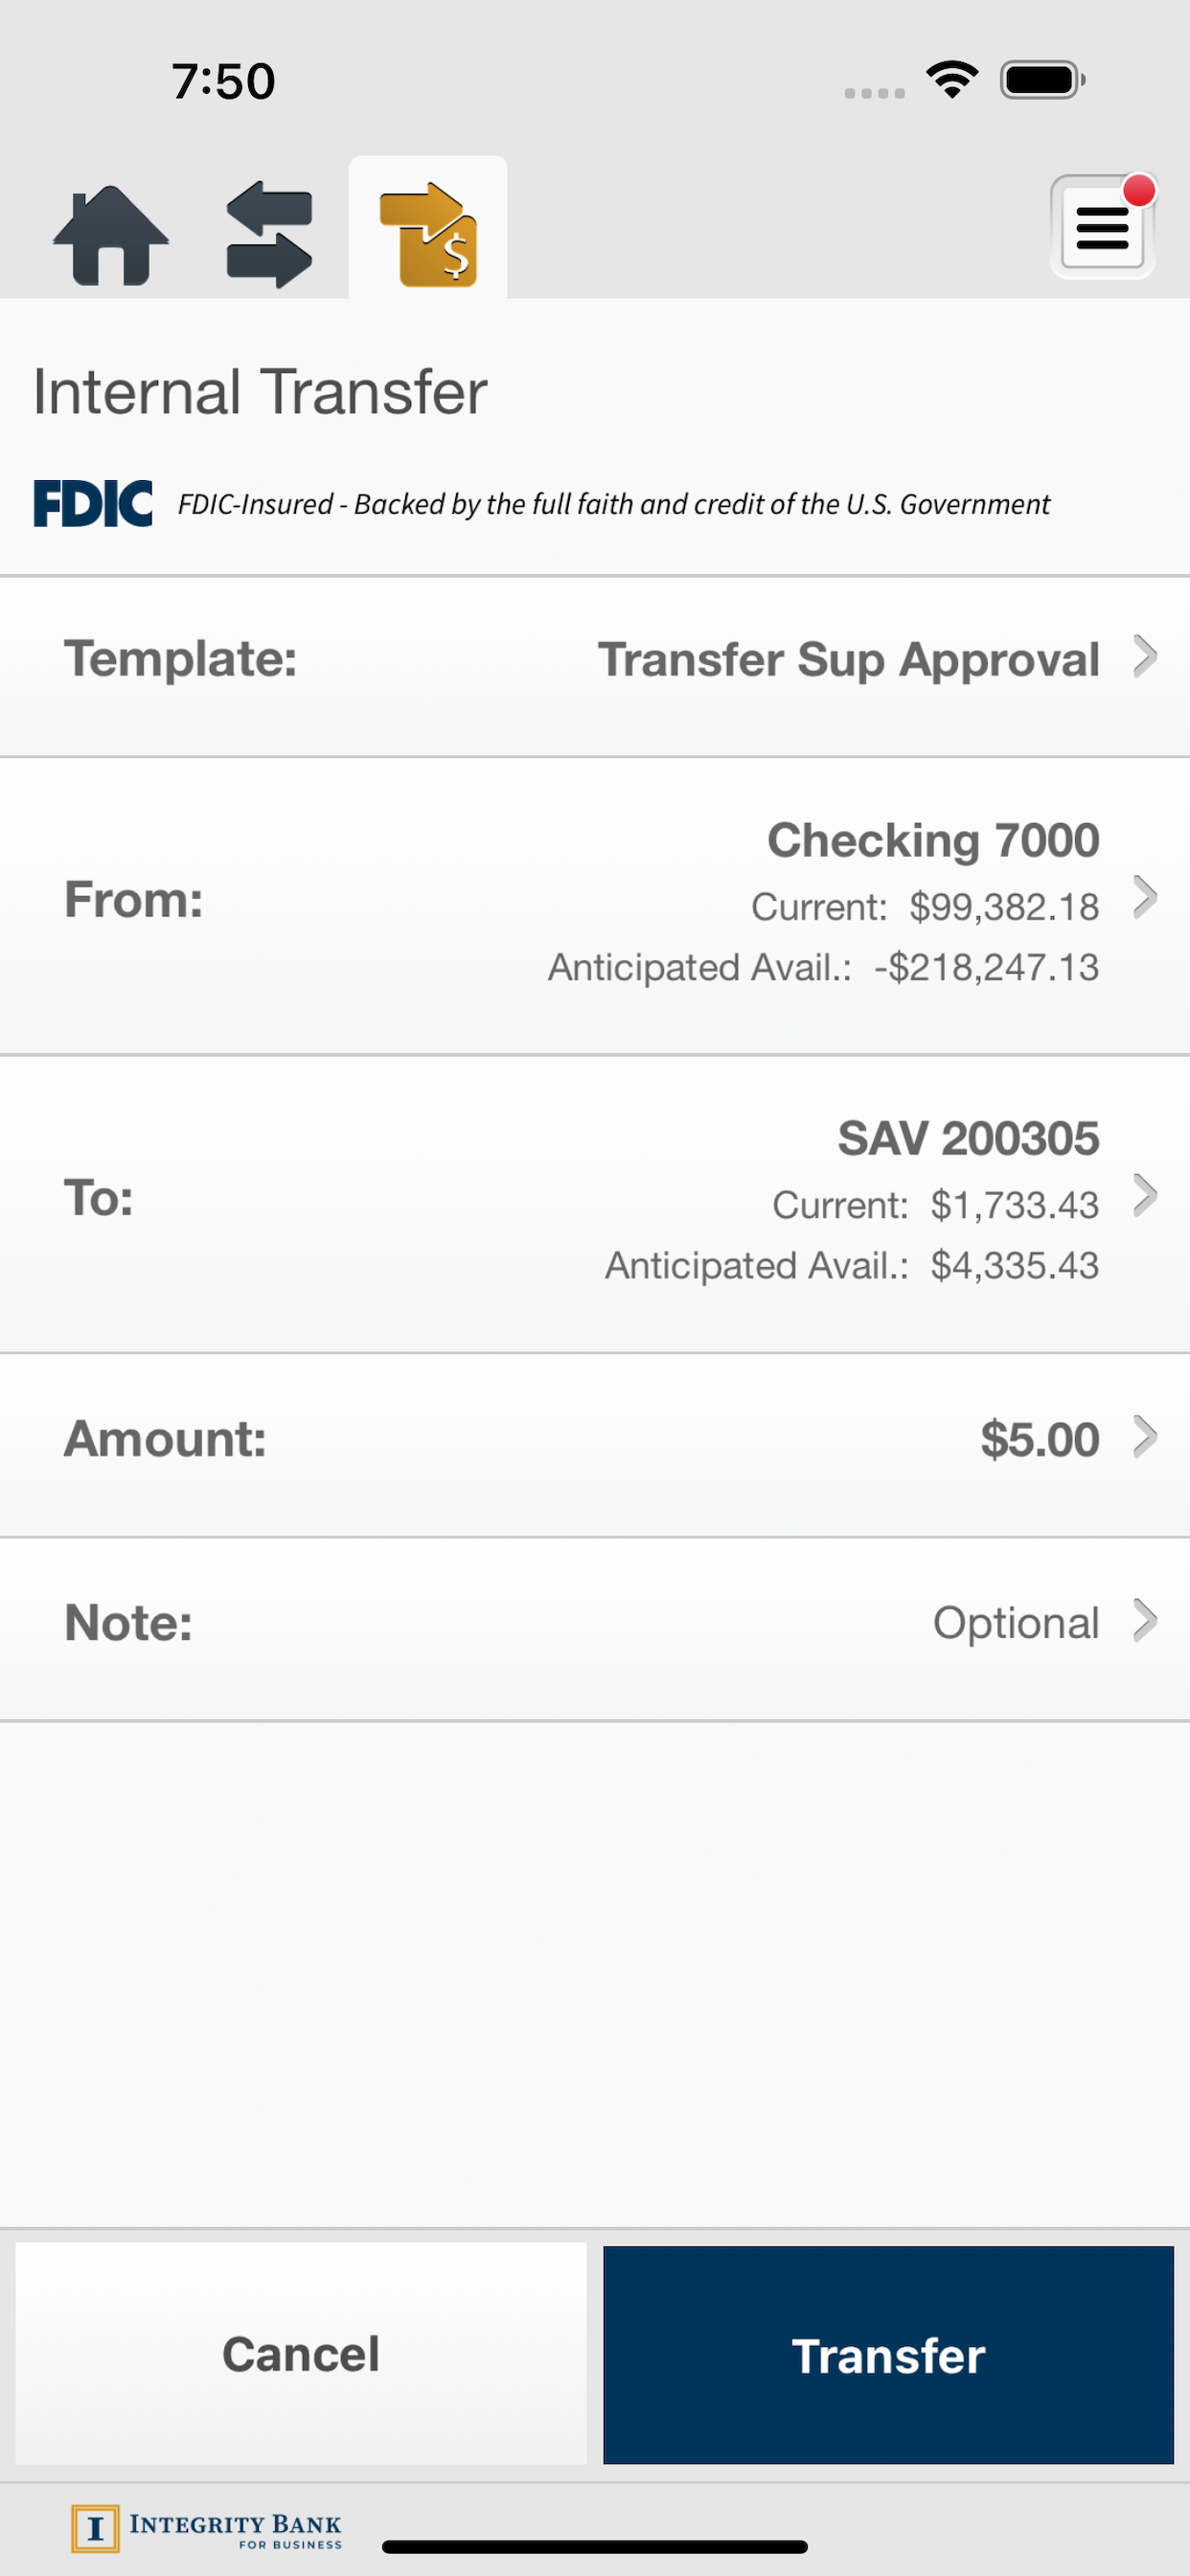Viewport: 1190px width, 2576px height.
Task: Submit with the Transfer button
Action: point(888,2355)
